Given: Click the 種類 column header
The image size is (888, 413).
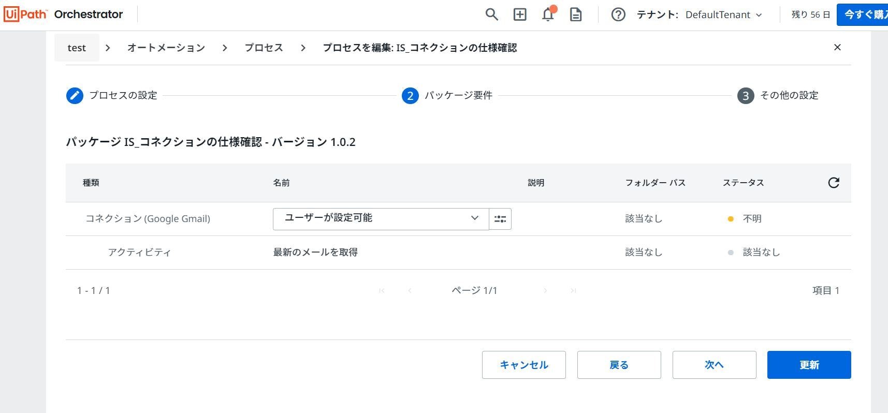Looking at the screenshot, I should pyautogui.click(x=91, y=183).
